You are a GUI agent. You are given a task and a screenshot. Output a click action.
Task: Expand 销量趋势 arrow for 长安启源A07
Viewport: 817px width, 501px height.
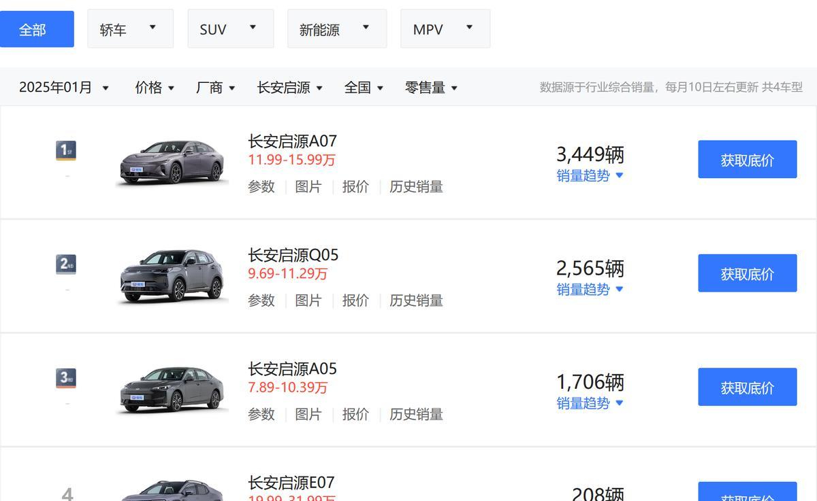(619, 175)
